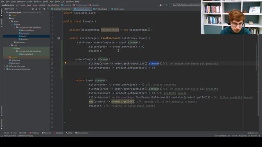The image size is (262, 147).
Task: Expand the target folder in project tree
Action: click(x=7, y=57)
